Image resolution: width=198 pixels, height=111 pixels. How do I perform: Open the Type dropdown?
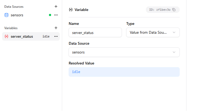(153, 32)
